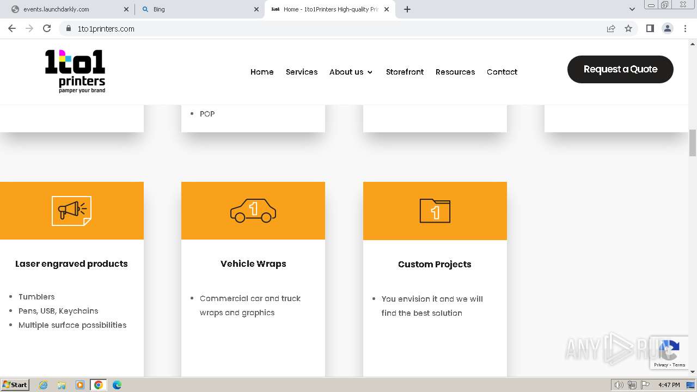Viewport: 697px width, 392px height.
Task: Bookmark this page with the star icon
Action: 628,29
